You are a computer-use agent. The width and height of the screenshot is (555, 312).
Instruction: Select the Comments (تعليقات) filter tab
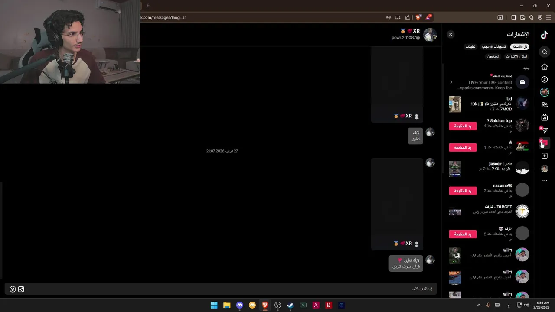470,46
